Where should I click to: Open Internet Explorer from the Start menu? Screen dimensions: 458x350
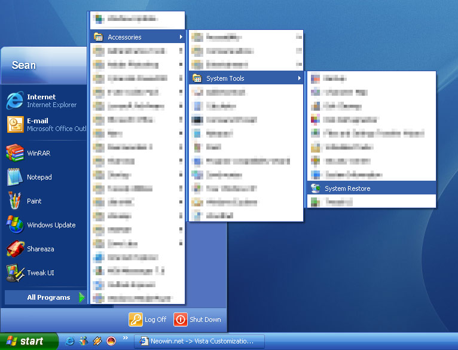point(41,101)
